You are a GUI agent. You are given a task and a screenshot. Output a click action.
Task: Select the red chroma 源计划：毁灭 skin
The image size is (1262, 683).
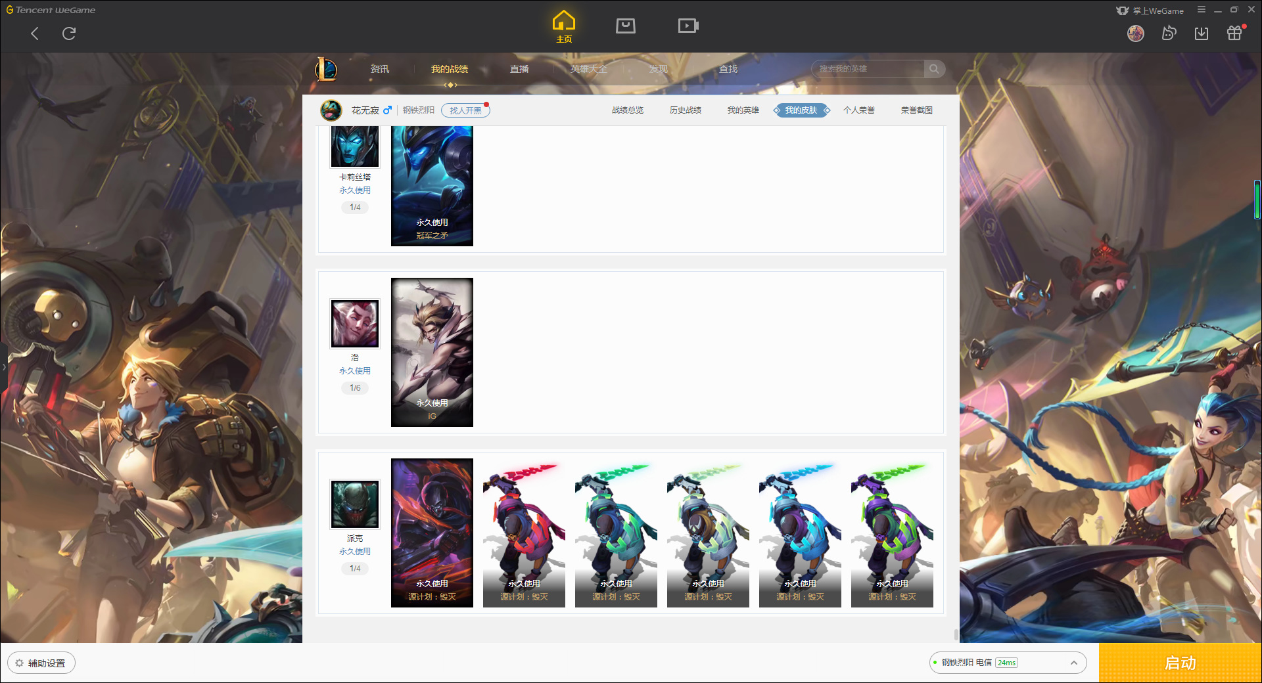[x=524, y=533]
